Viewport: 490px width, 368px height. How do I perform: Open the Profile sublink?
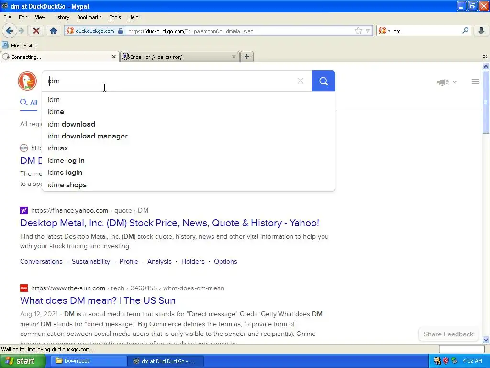tap(129, 261)
